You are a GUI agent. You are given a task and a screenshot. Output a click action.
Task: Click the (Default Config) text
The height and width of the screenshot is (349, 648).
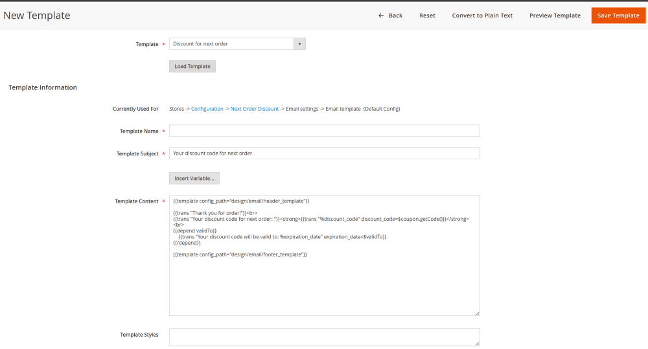click(x=382, y=109)
